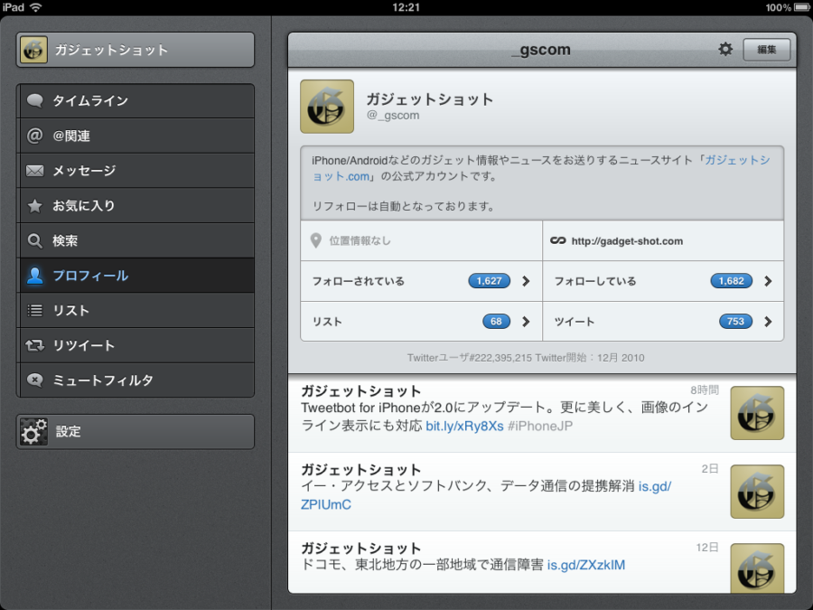The image size is (813, 610).
Task: Open the メッセージ menu item
Action: point(135,171)
